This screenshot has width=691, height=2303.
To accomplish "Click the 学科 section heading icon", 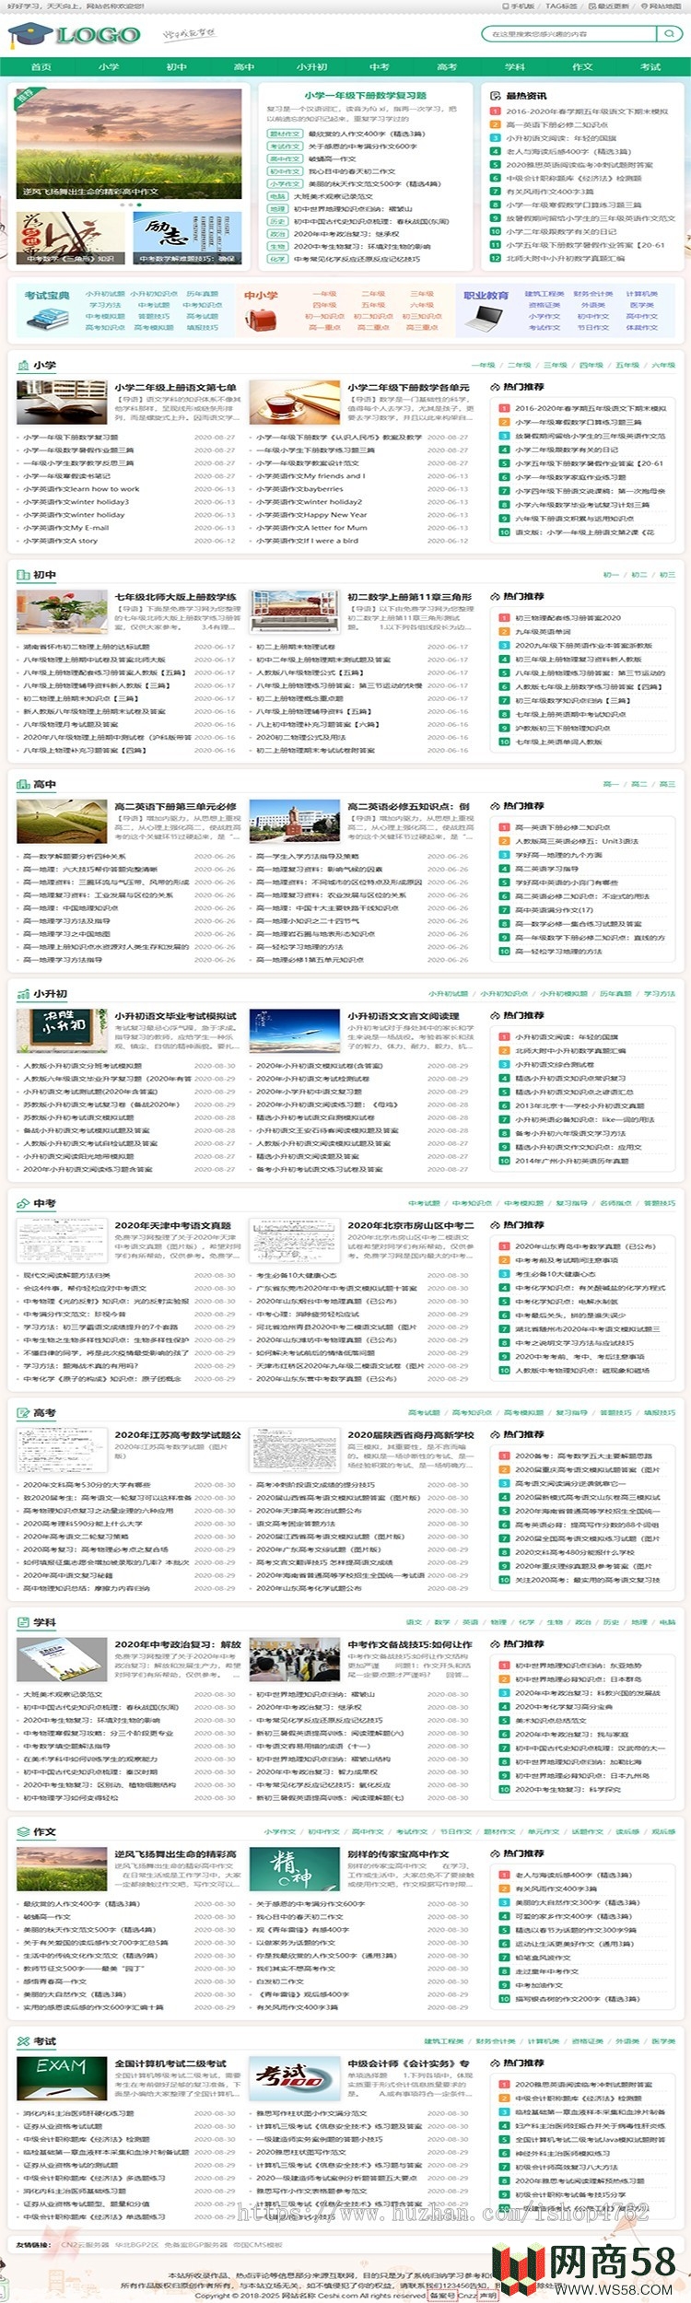I will pyautogui.click(x=23, y=1622).
